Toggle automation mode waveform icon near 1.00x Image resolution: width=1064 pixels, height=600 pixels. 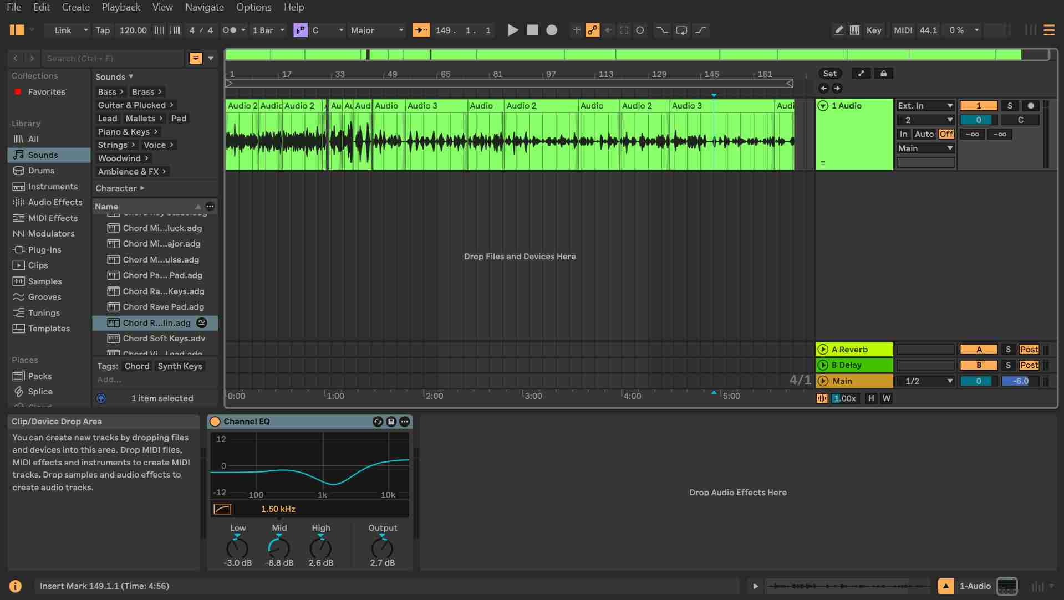click(822, 398)
